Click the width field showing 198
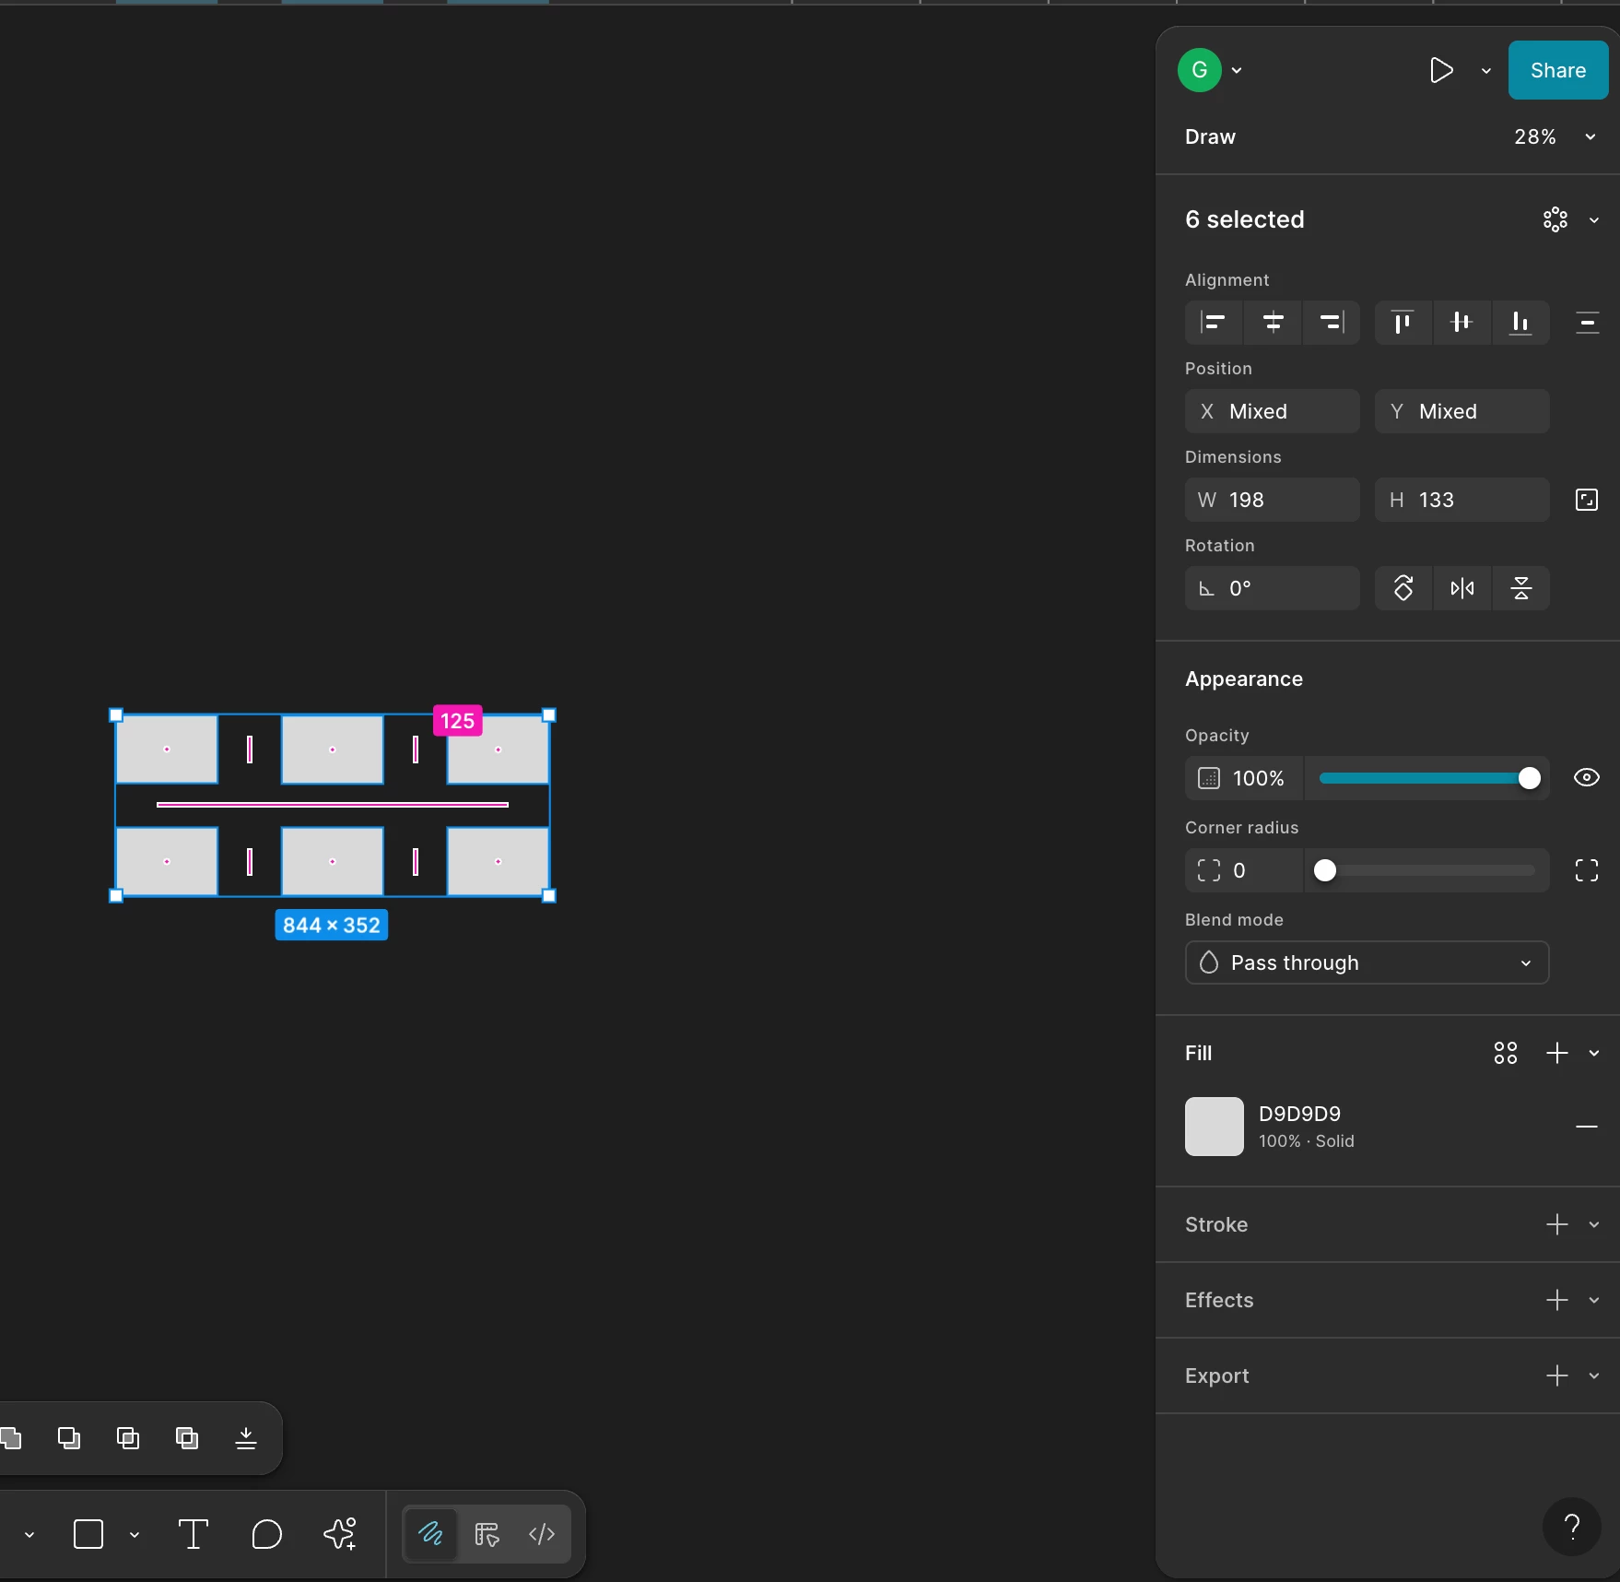This screenshot has height=1582, width=1620. tap(1273, 500)
